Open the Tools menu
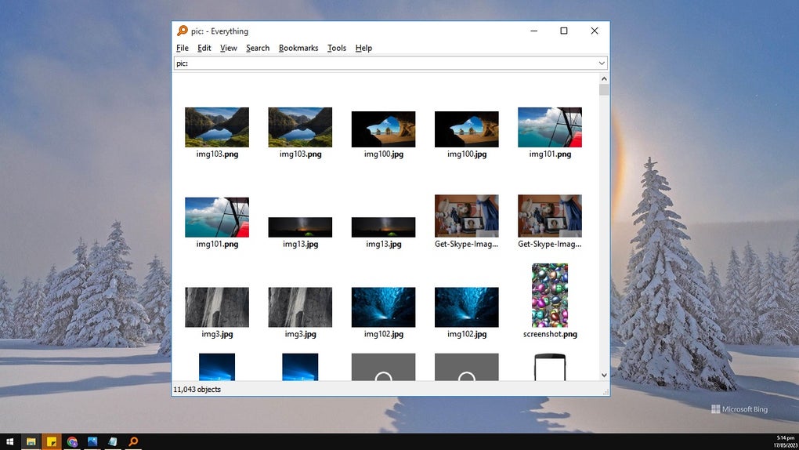The height and width of the screenshot is (450, 799). tap(337, 48)
